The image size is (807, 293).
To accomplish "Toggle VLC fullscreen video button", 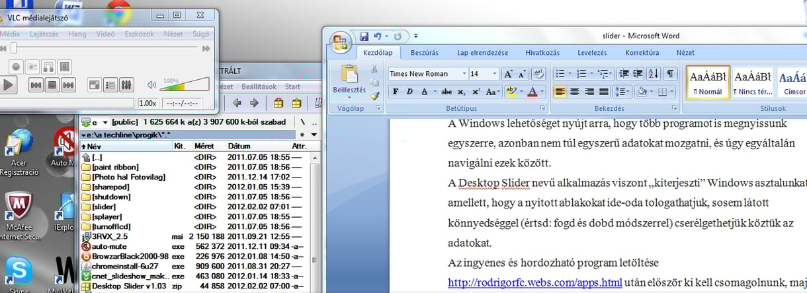I will coord(95,84).
